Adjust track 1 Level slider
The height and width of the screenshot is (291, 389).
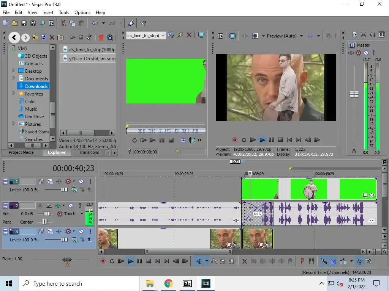64,190
